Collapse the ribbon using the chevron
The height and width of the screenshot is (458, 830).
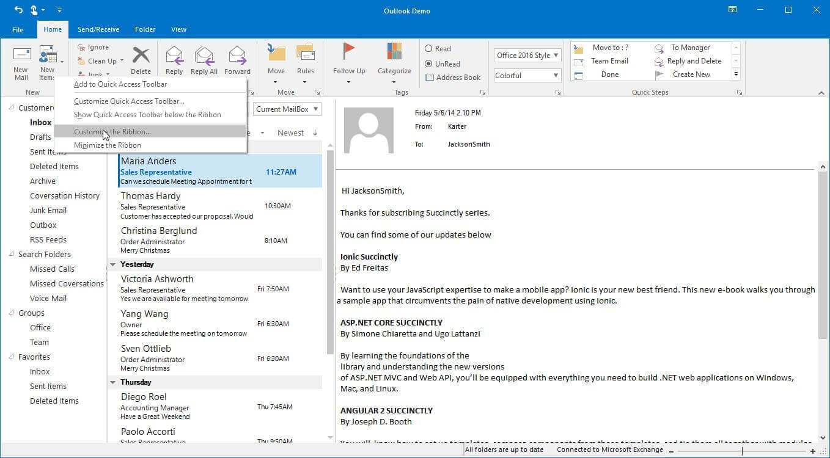(821, 93)
